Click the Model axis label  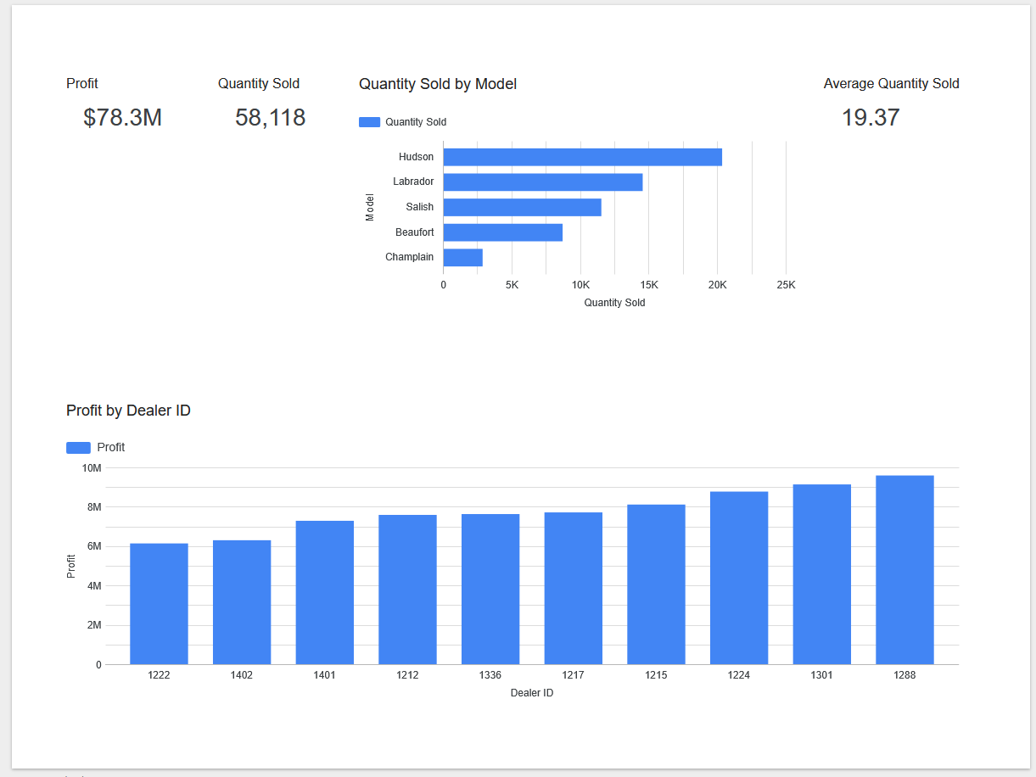pos(370,206)
